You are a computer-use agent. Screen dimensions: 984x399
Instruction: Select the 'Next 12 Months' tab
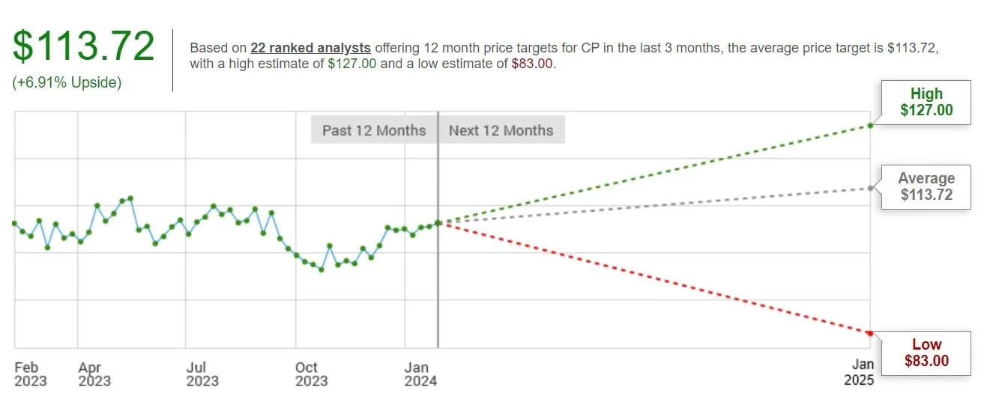[501, 130]
